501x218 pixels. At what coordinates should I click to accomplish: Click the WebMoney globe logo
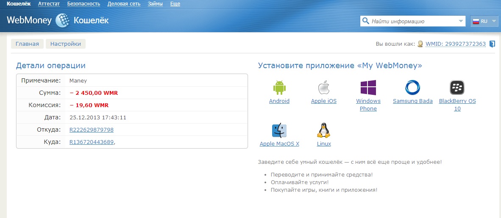(x=63, y=20)
